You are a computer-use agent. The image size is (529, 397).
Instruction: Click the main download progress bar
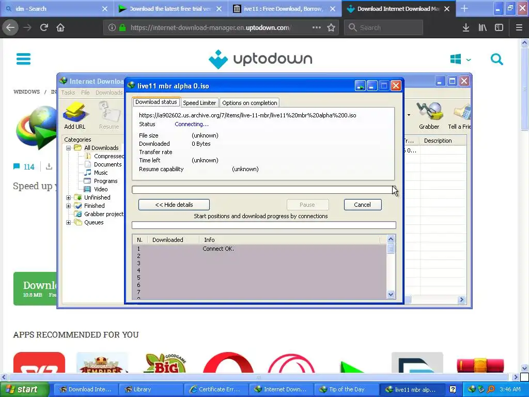(x=263, y=190)
